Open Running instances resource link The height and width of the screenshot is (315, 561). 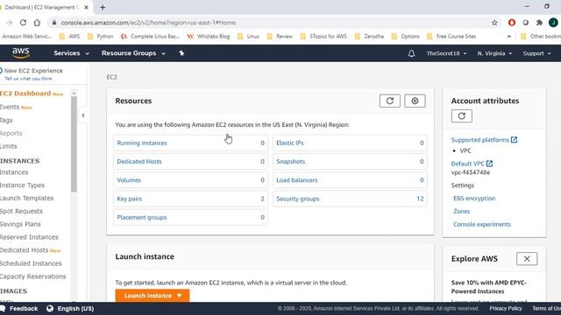point(142,143)
